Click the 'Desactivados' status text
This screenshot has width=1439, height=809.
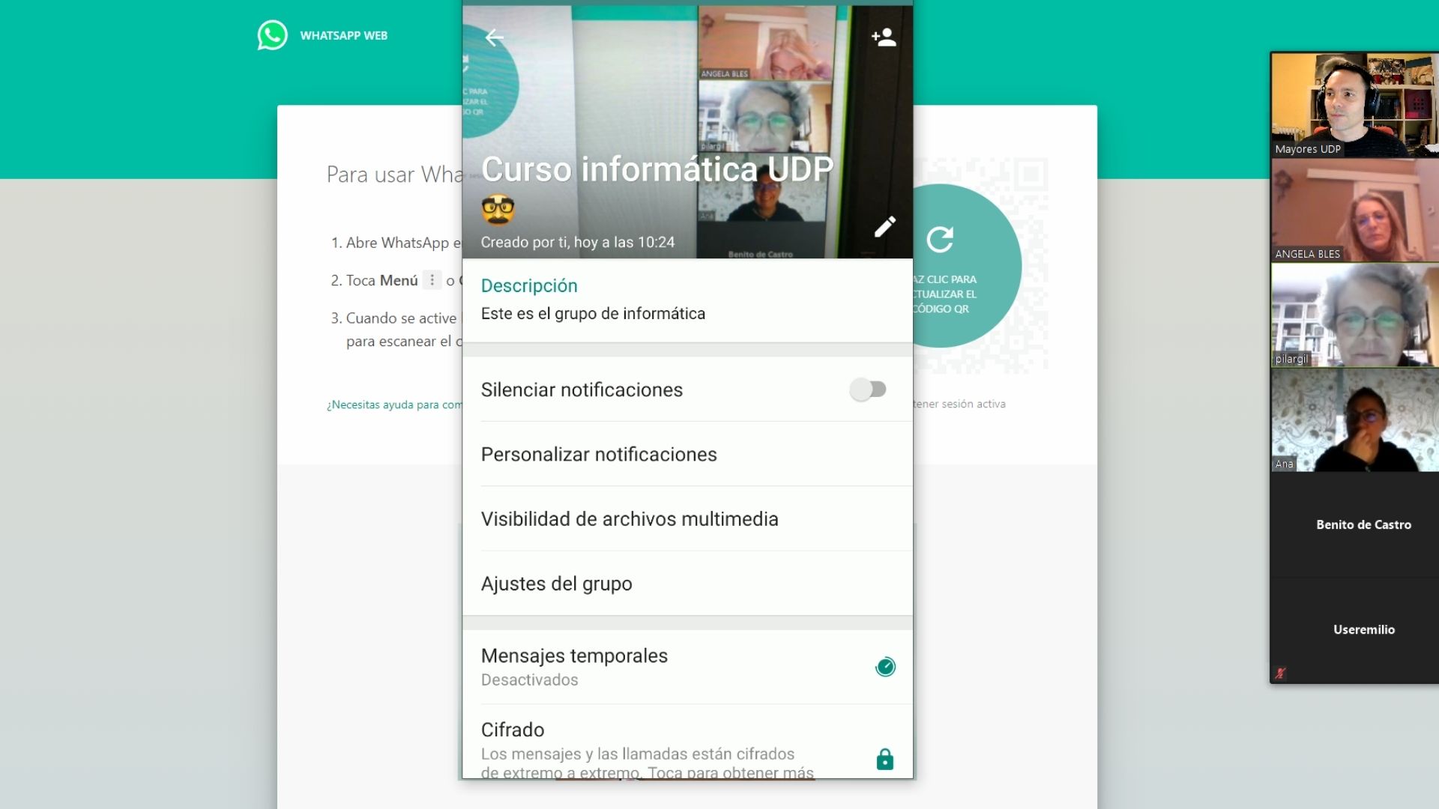[529, 680]
